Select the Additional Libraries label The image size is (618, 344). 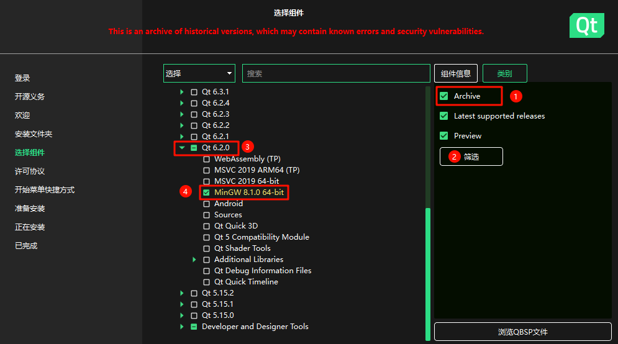point(248,260)
